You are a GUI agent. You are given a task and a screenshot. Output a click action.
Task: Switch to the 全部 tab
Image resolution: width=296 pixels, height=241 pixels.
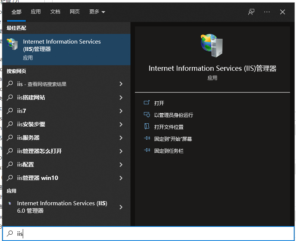[16, 12]
